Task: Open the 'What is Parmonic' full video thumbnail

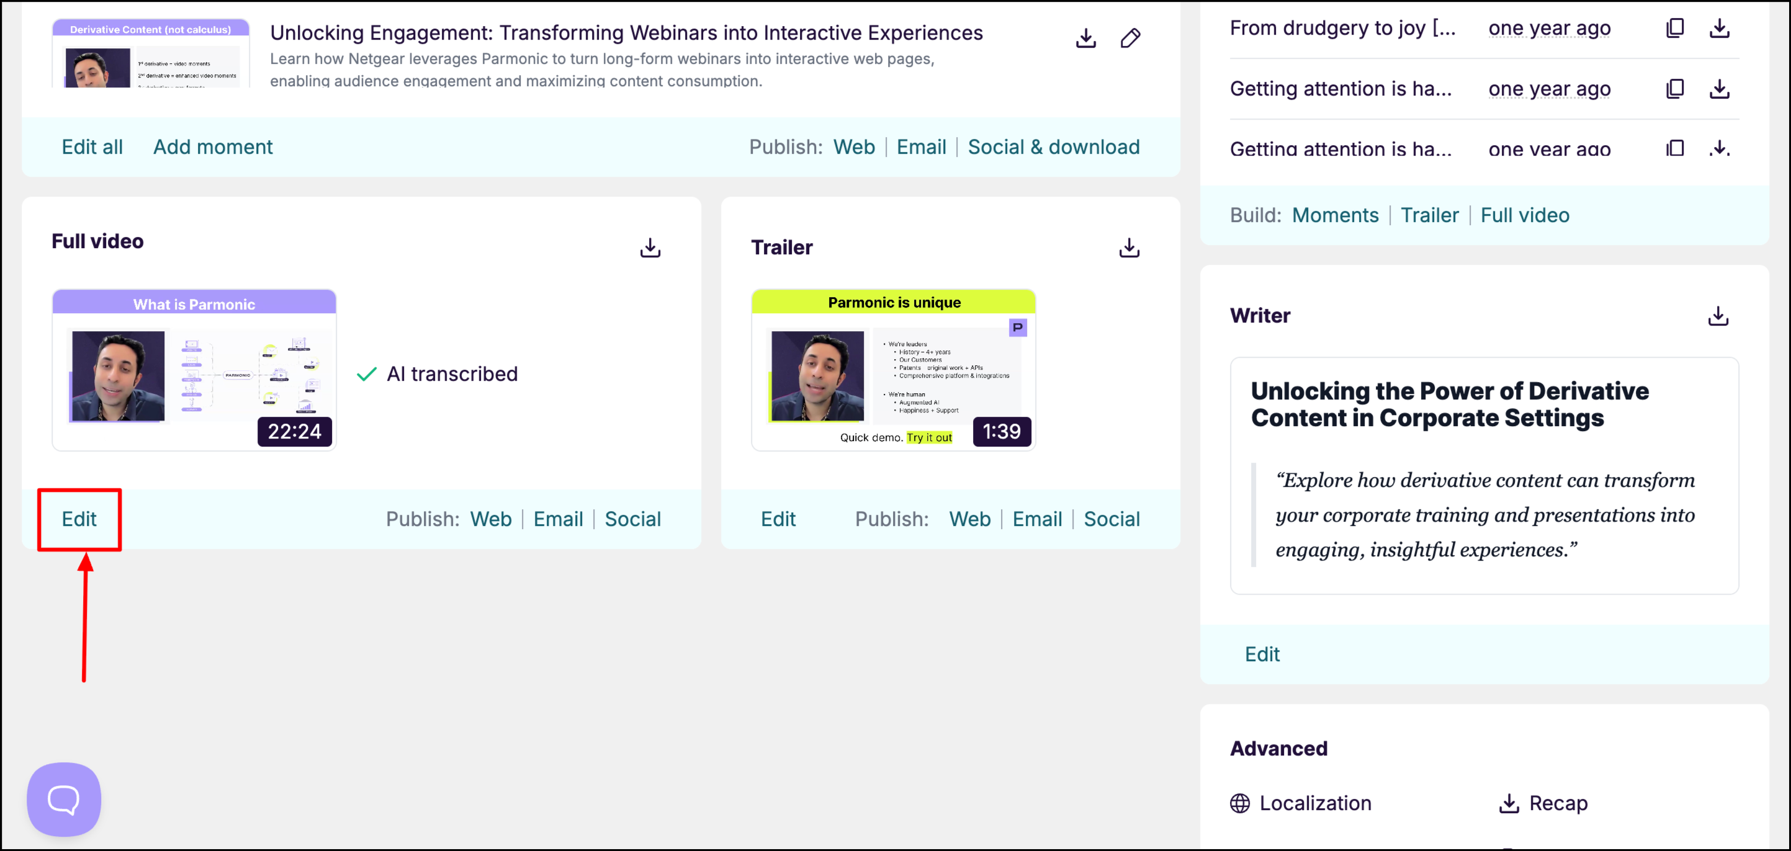Action: coord(194,370)
